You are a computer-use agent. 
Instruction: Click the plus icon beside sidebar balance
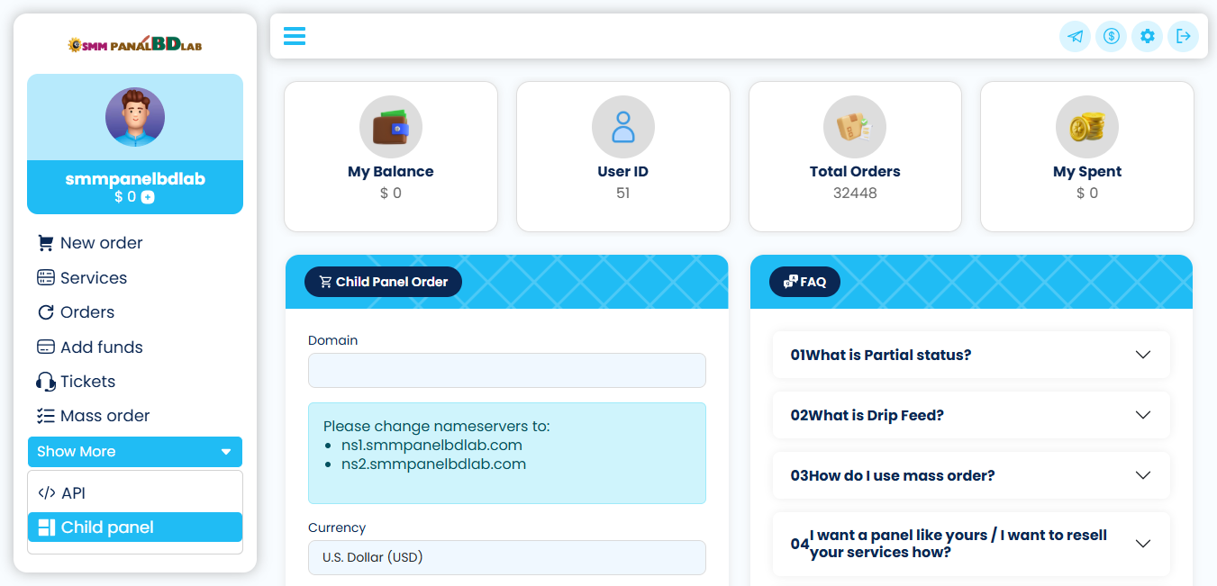(148, 197)
